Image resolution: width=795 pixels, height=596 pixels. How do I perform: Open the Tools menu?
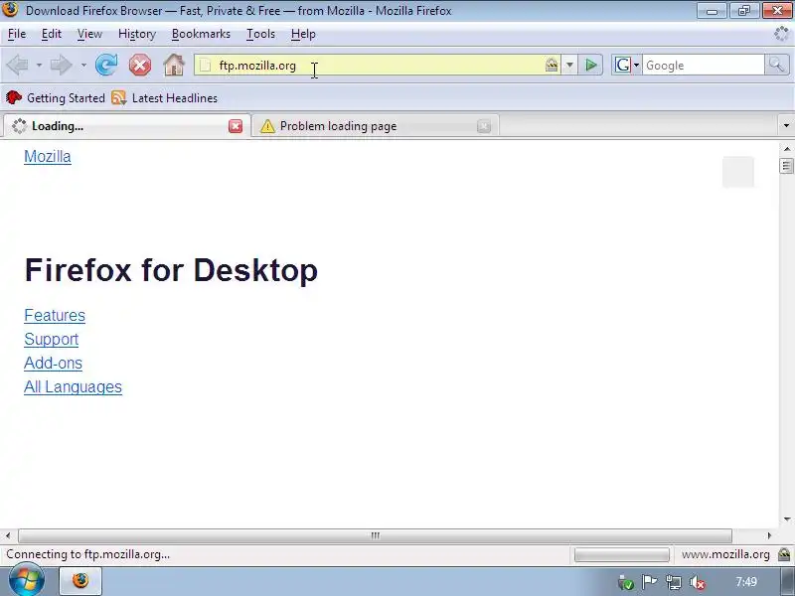(260, 34)
